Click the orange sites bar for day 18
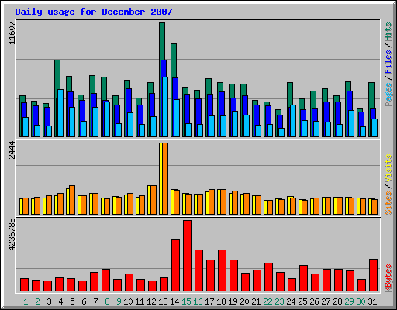Viewport: 397px width, 310px height. [223, 201]
